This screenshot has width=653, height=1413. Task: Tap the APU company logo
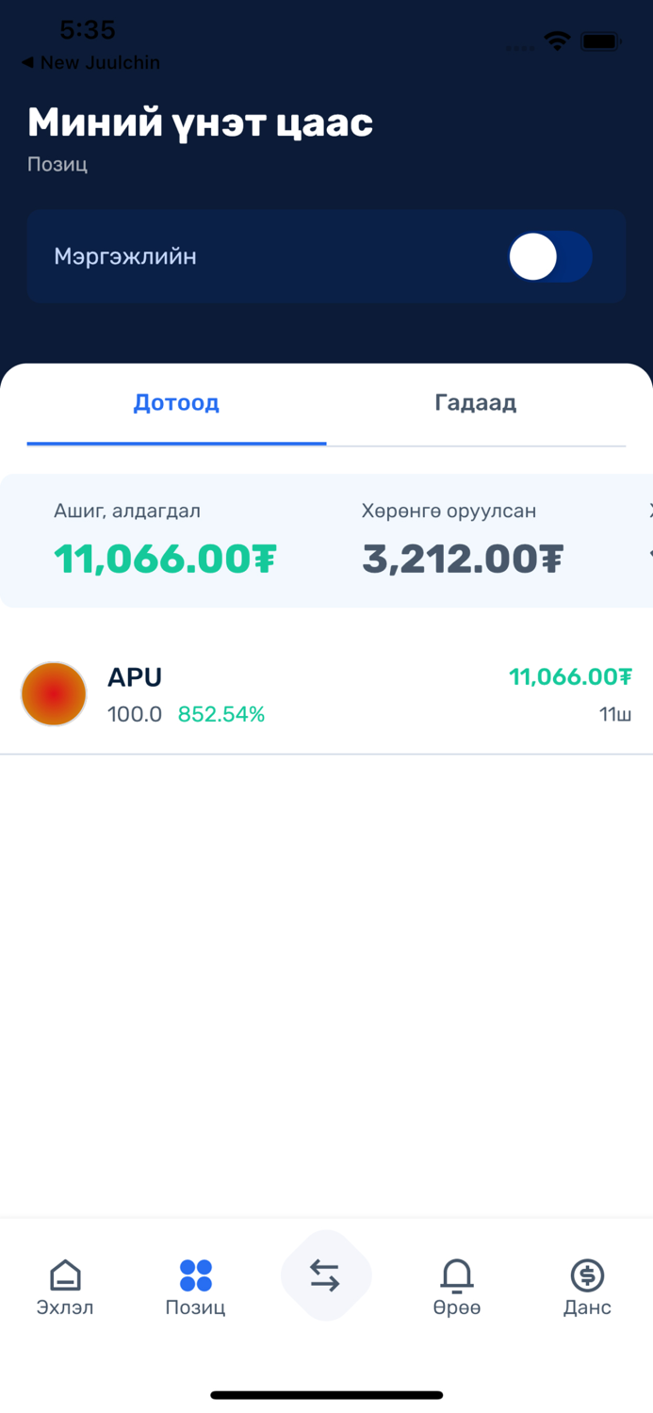pos(53,693)
